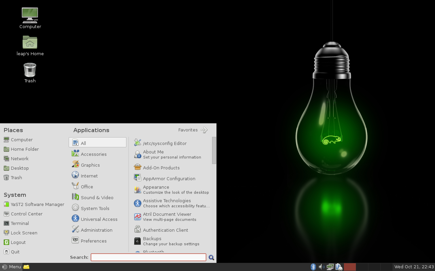Screen dimensions: 435x271
Task: Select the Internet category
Action: pos(89,176)
